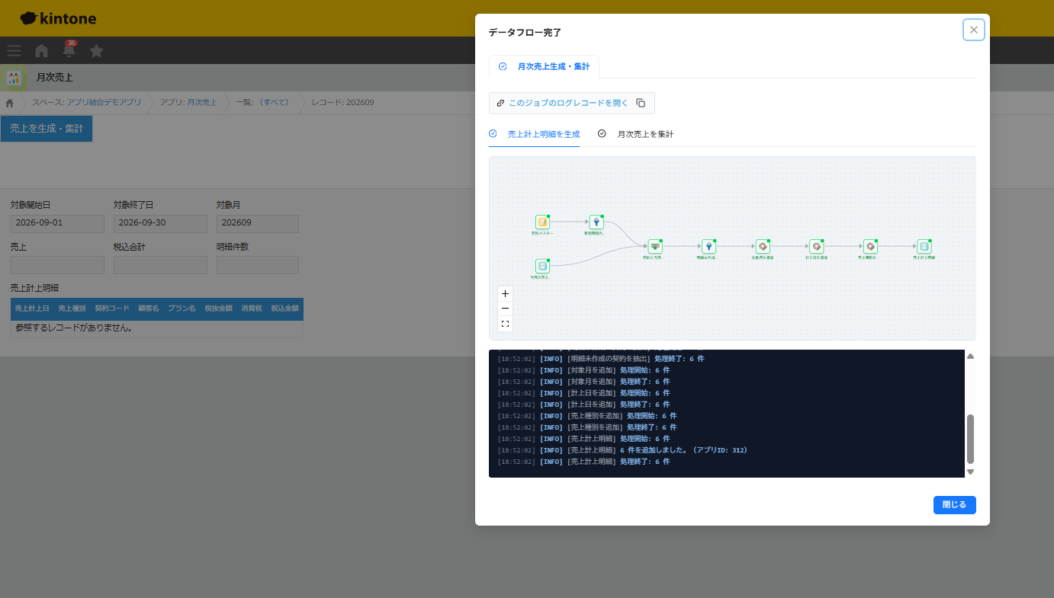Screen dimensions: 1054x598
Task: Switch to the 月次売上を集計 step tab
Action: point(635,134)
